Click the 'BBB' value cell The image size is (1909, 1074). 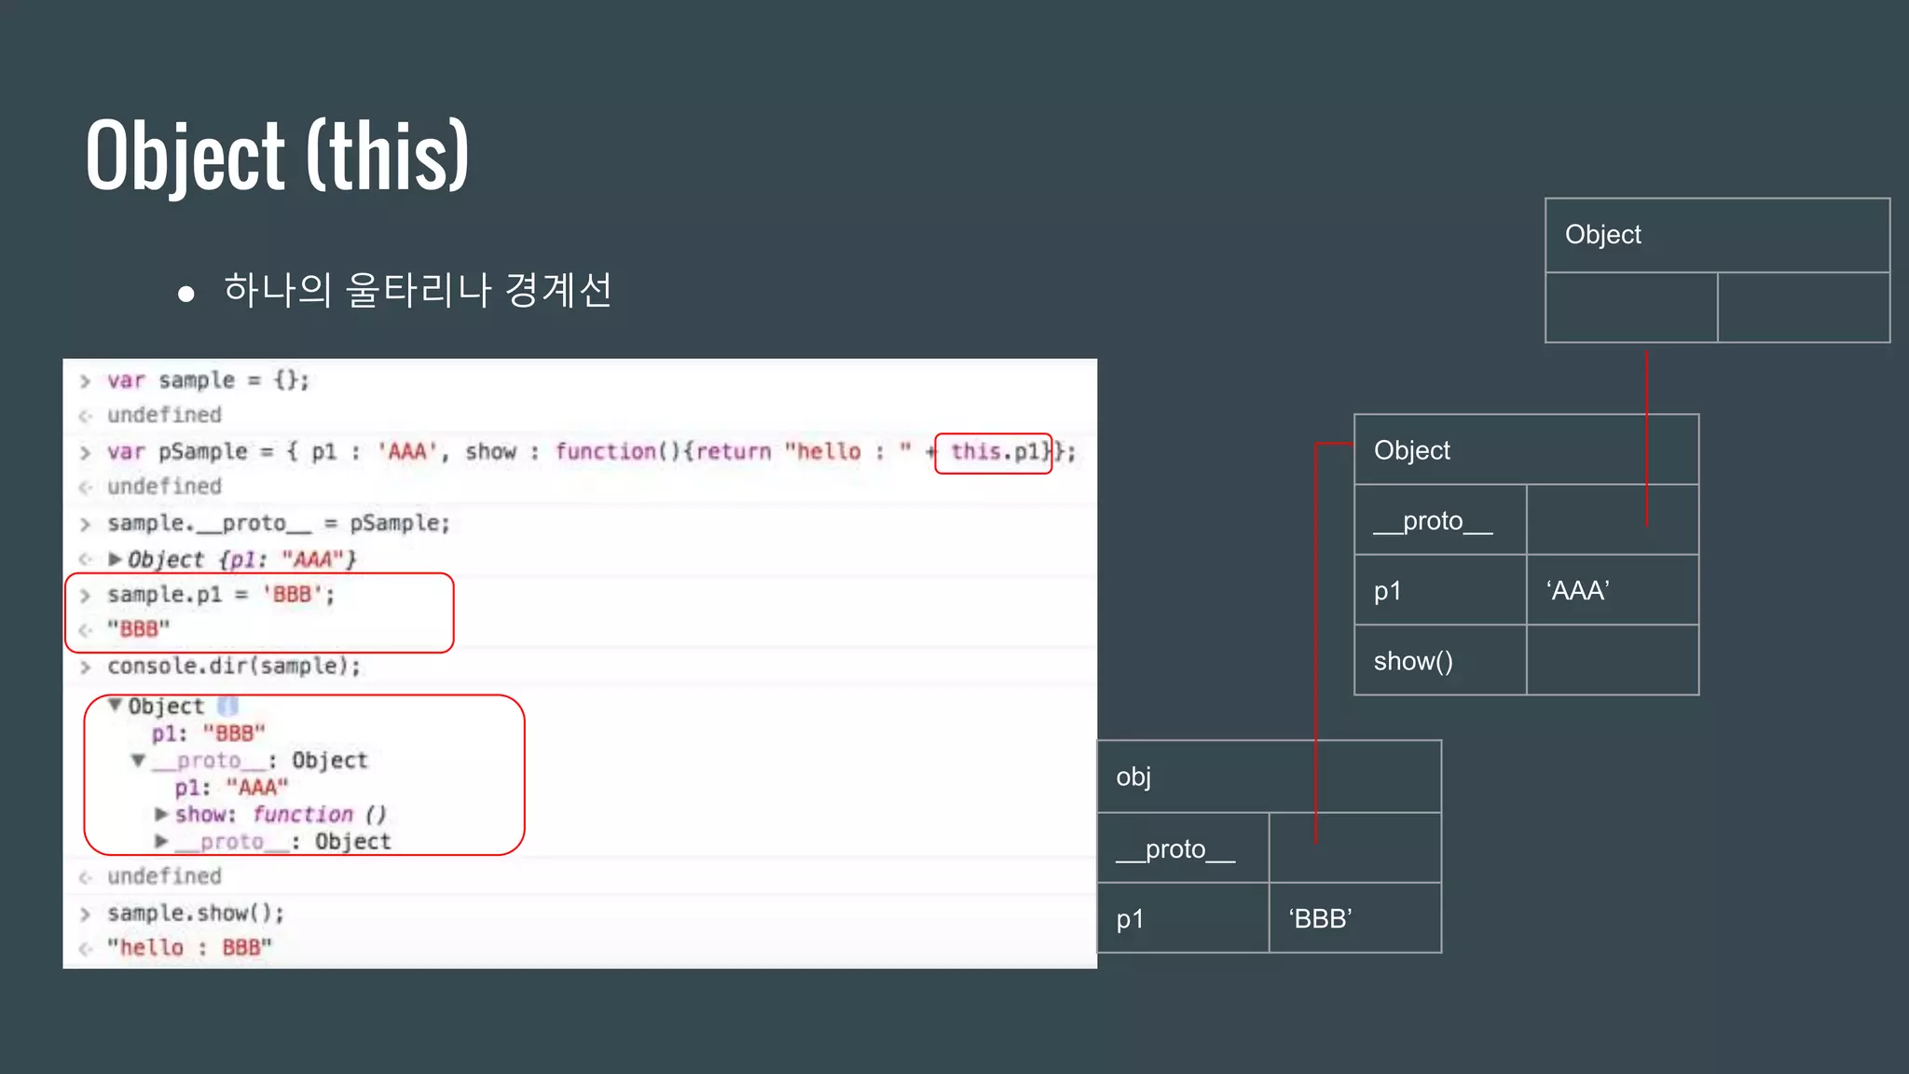[x=1355, y=918]
